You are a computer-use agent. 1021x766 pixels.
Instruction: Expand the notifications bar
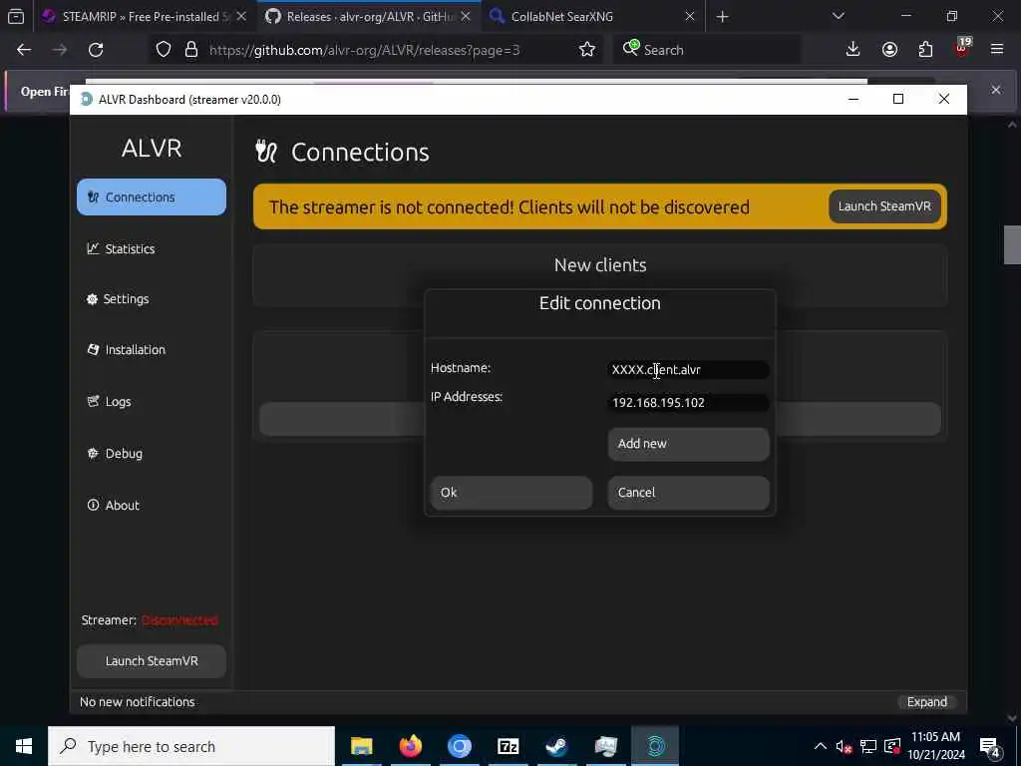pos(926,701)
